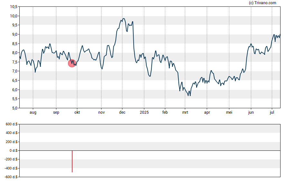This screenshot has height=182, width=286.
Task: Select the 'dec' month label
Action: coord(122,112)
